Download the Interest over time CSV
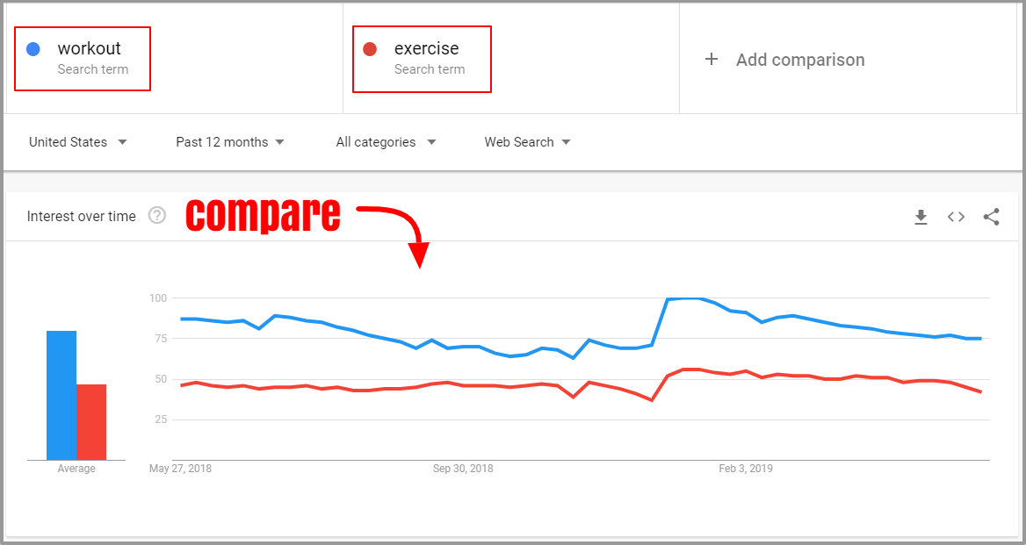1026x545 pixels. (x=921, y=217)
